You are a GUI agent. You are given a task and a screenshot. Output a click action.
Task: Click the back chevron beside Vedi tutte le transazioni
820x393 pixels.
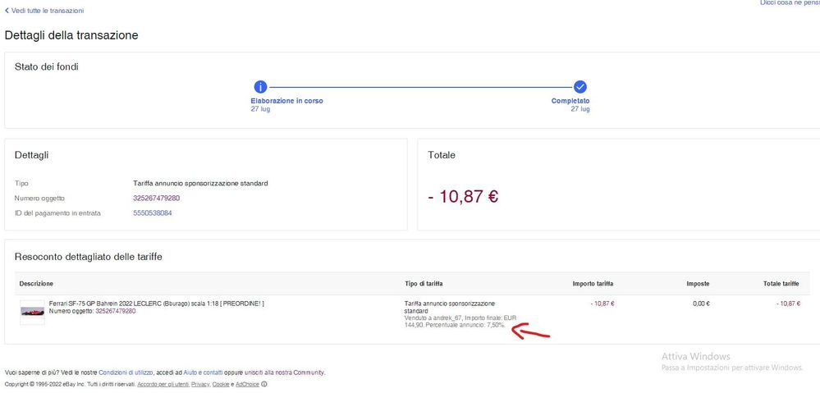point(7,11)
